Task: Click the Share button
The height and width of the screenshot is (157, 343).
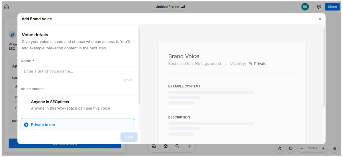Action: point(332,7)
